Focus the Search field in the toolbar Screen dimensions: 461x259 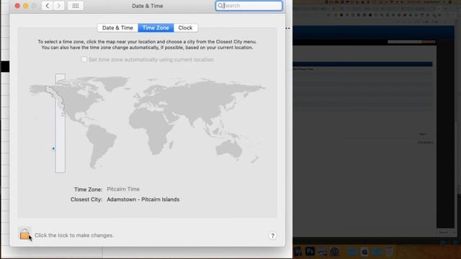click(249, 6)
